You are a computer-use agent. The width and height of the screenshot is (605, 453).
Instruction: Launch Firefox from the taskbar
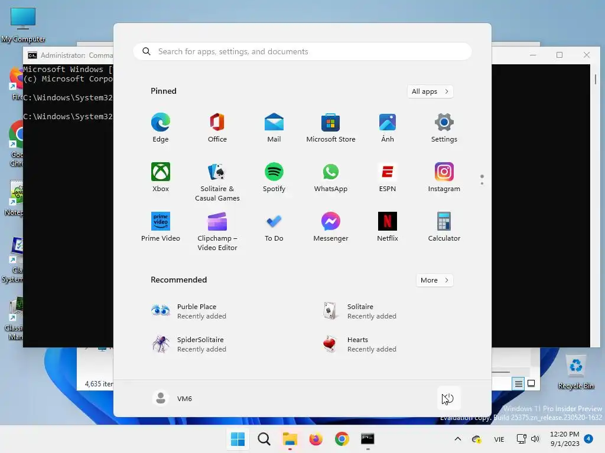tap(315, 439)
